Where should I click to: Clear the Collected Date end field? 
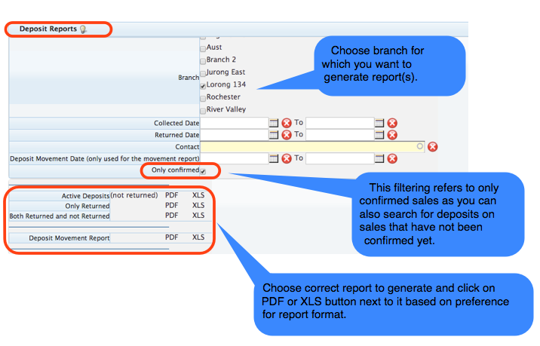tap(392, 123)
